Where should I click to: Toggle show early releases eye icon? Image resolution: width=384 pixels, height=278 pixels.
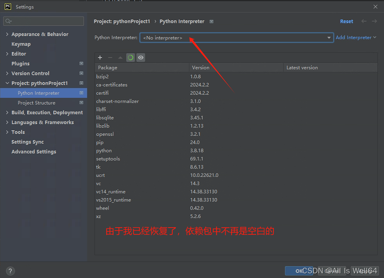pos(141,58)
